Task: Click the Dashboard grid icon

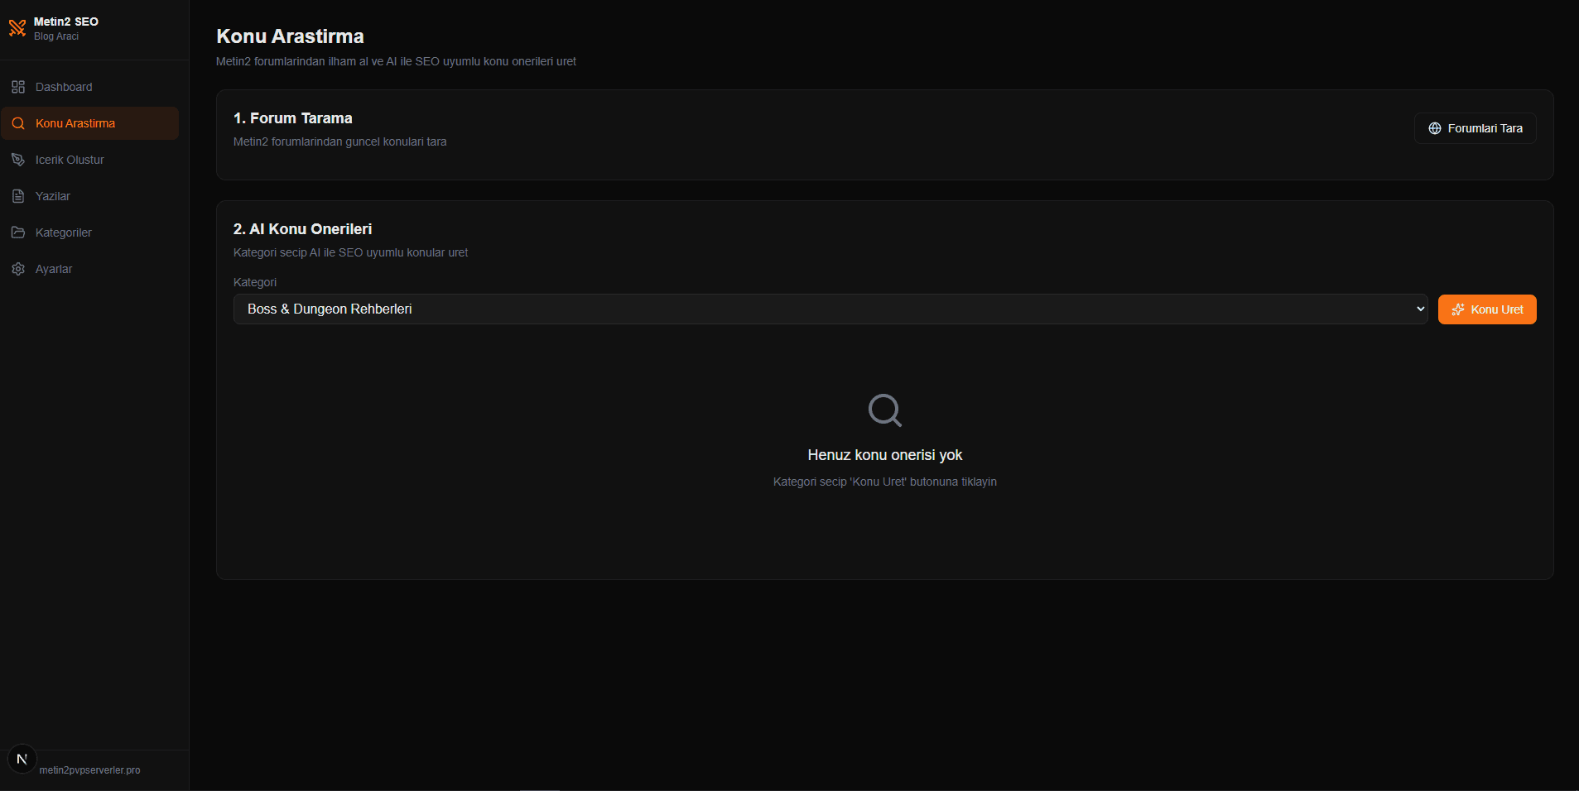Action: point(18,87)
